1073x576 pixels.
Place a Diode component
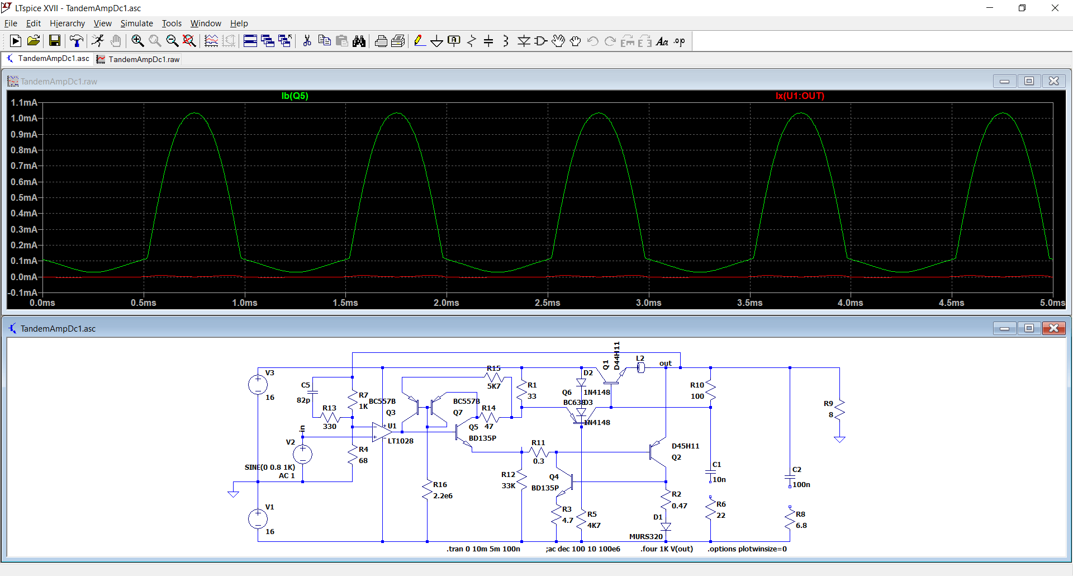pos(524,41)
